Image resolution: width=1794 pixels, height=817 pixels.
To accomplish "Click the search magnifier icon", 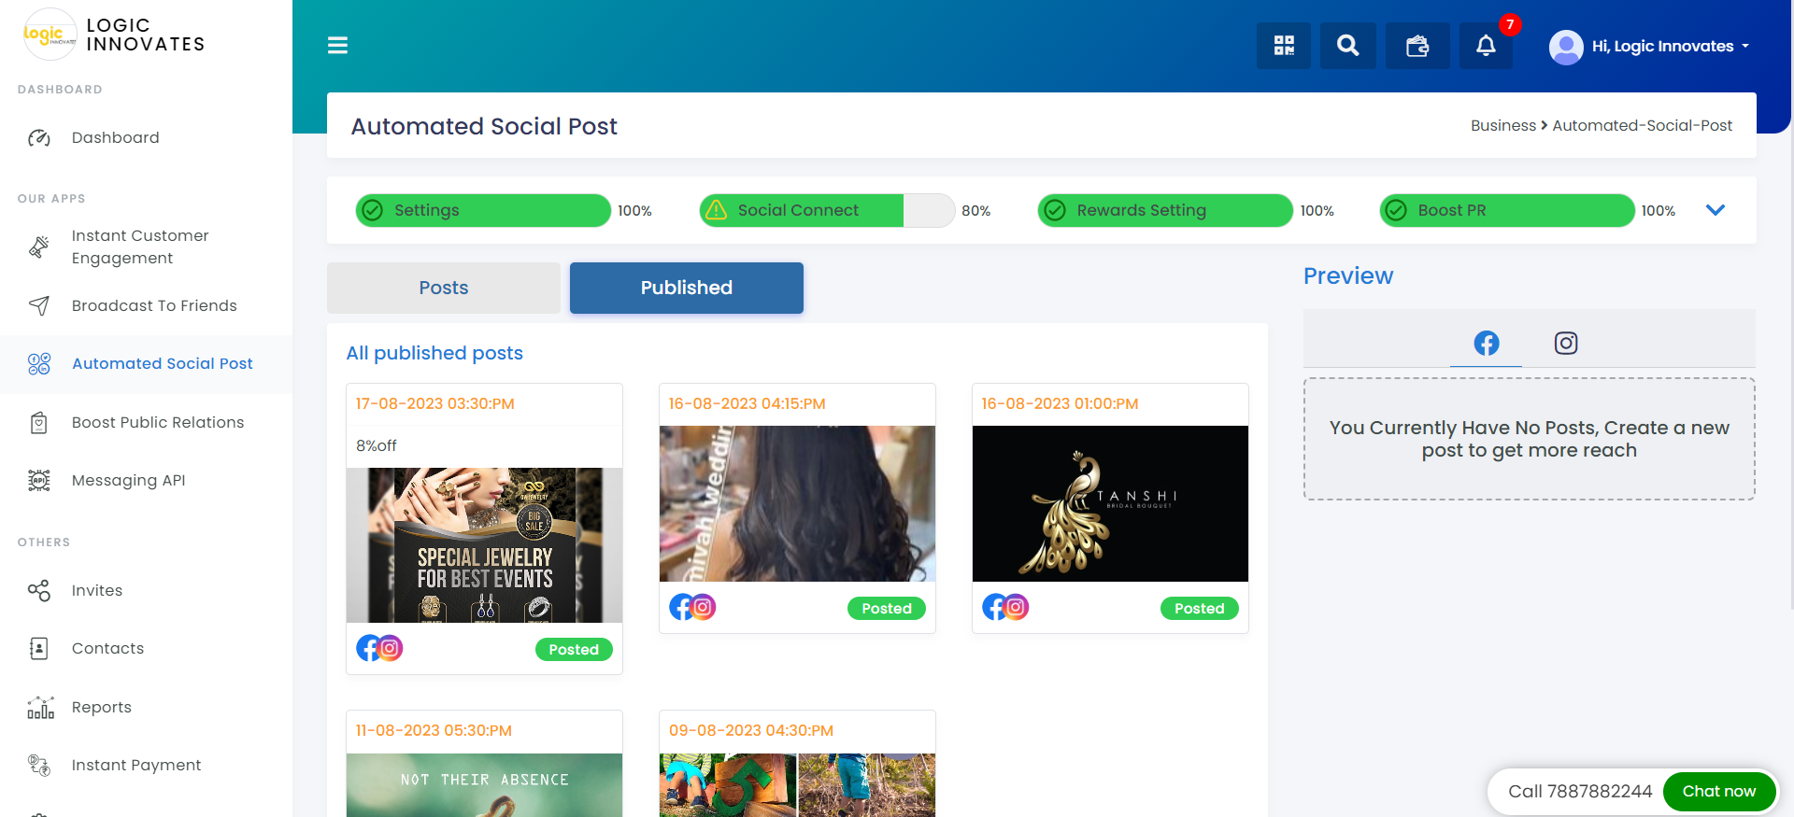I will click(x=1347, y=46).
